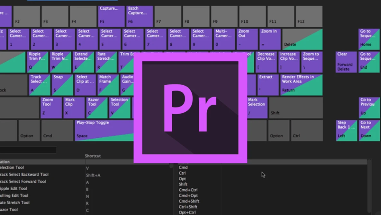The width and height of the screenshot is (381, 215).
Task: Click the Selection Tool V key
Action: point(120,107)
